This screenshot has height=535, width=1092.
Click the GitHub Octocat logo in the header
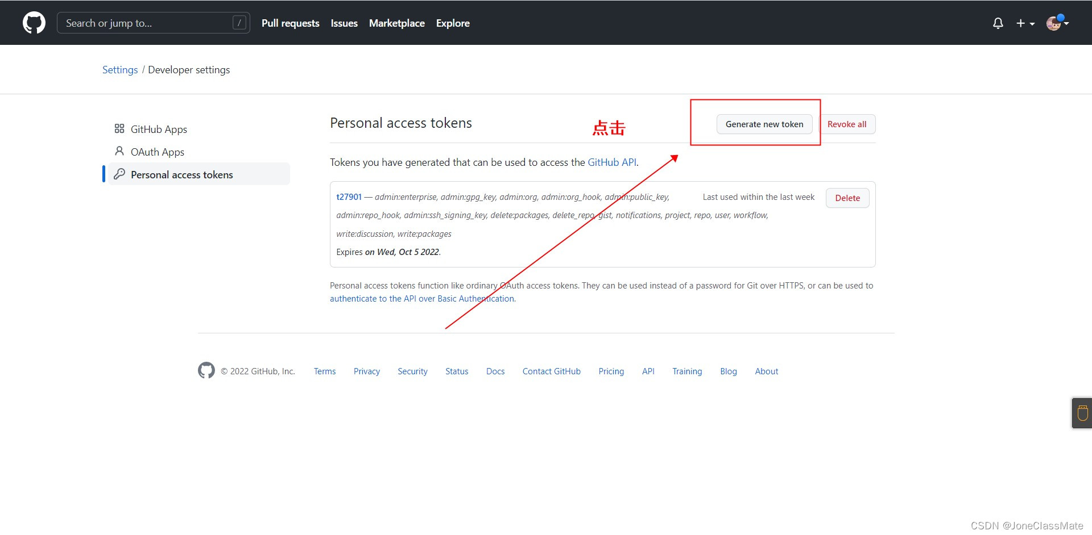[34, 23]
